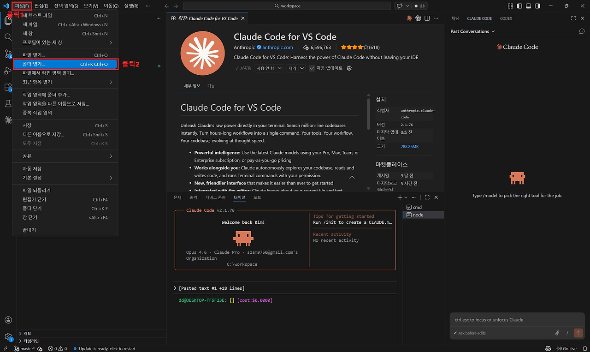Expand the 공유 share submenu

[x=65, y=156]
